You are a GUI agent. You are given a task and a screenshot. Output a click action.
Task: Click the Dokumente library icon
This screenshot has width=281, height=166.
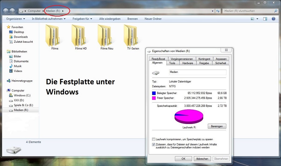click(11, 61)
